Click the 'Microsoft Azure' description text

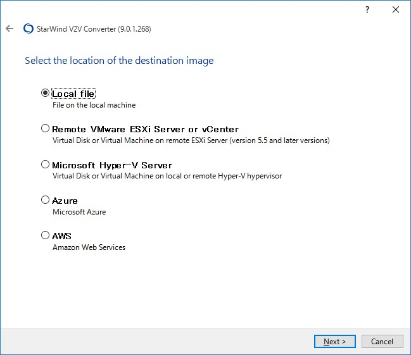(x=79, y=212)
